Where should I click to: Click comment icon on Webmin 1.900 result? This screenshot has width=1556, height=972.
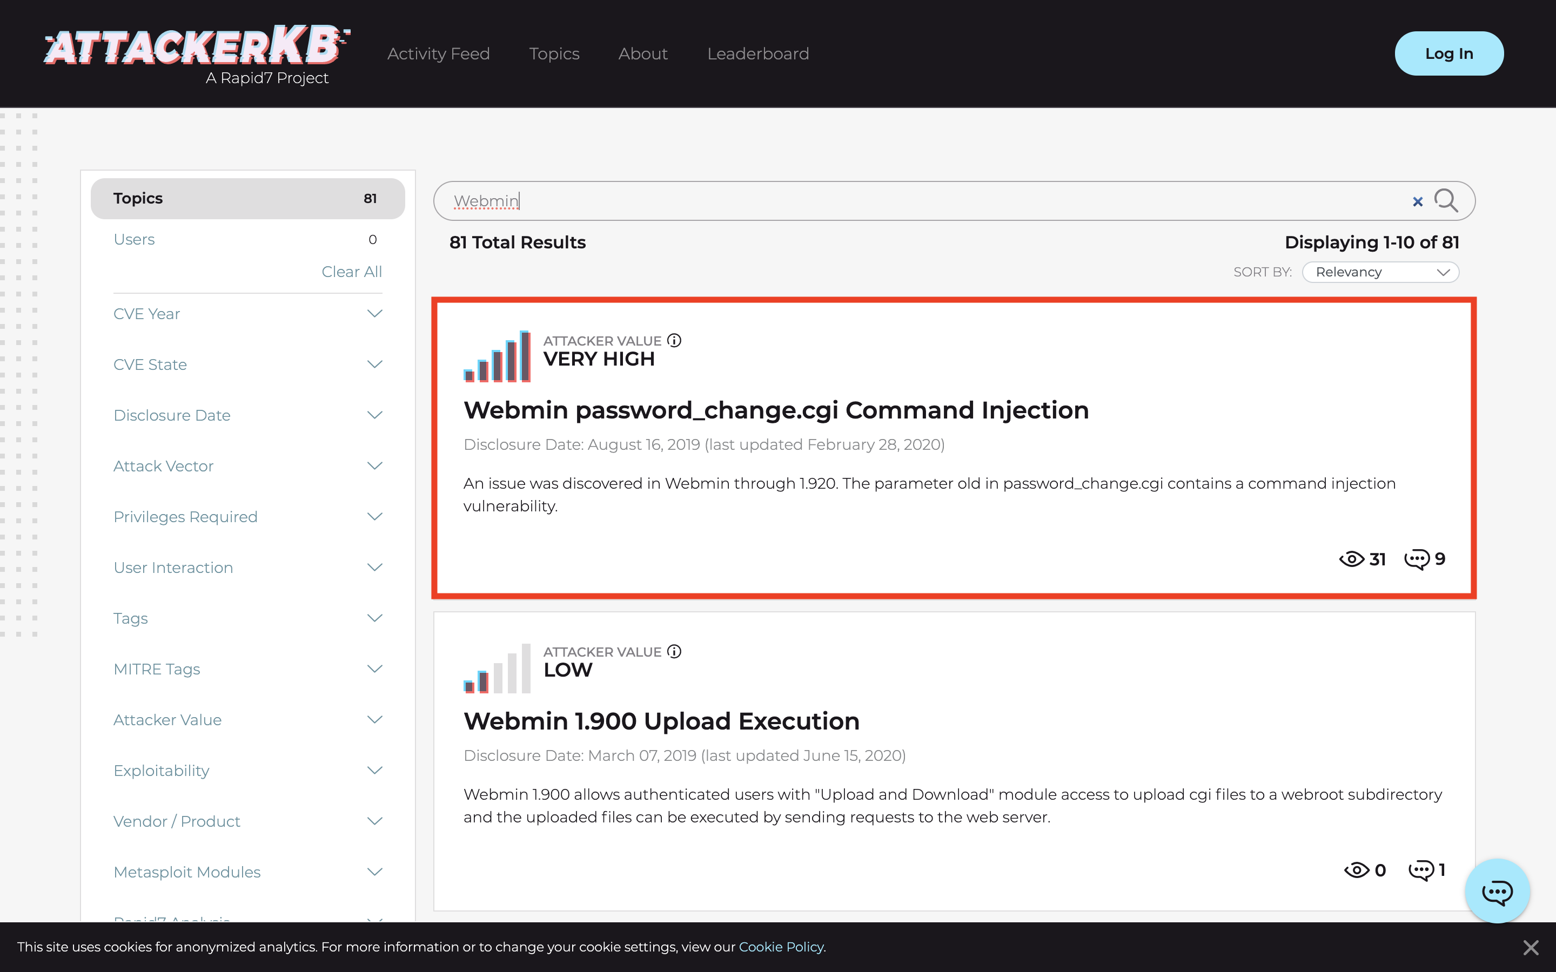click(1420, 870)
